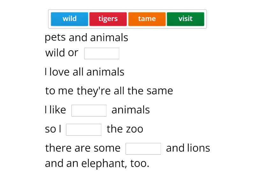Select the red 'tigers' word tile
The image size is (255, 191).
coord(108,19)
